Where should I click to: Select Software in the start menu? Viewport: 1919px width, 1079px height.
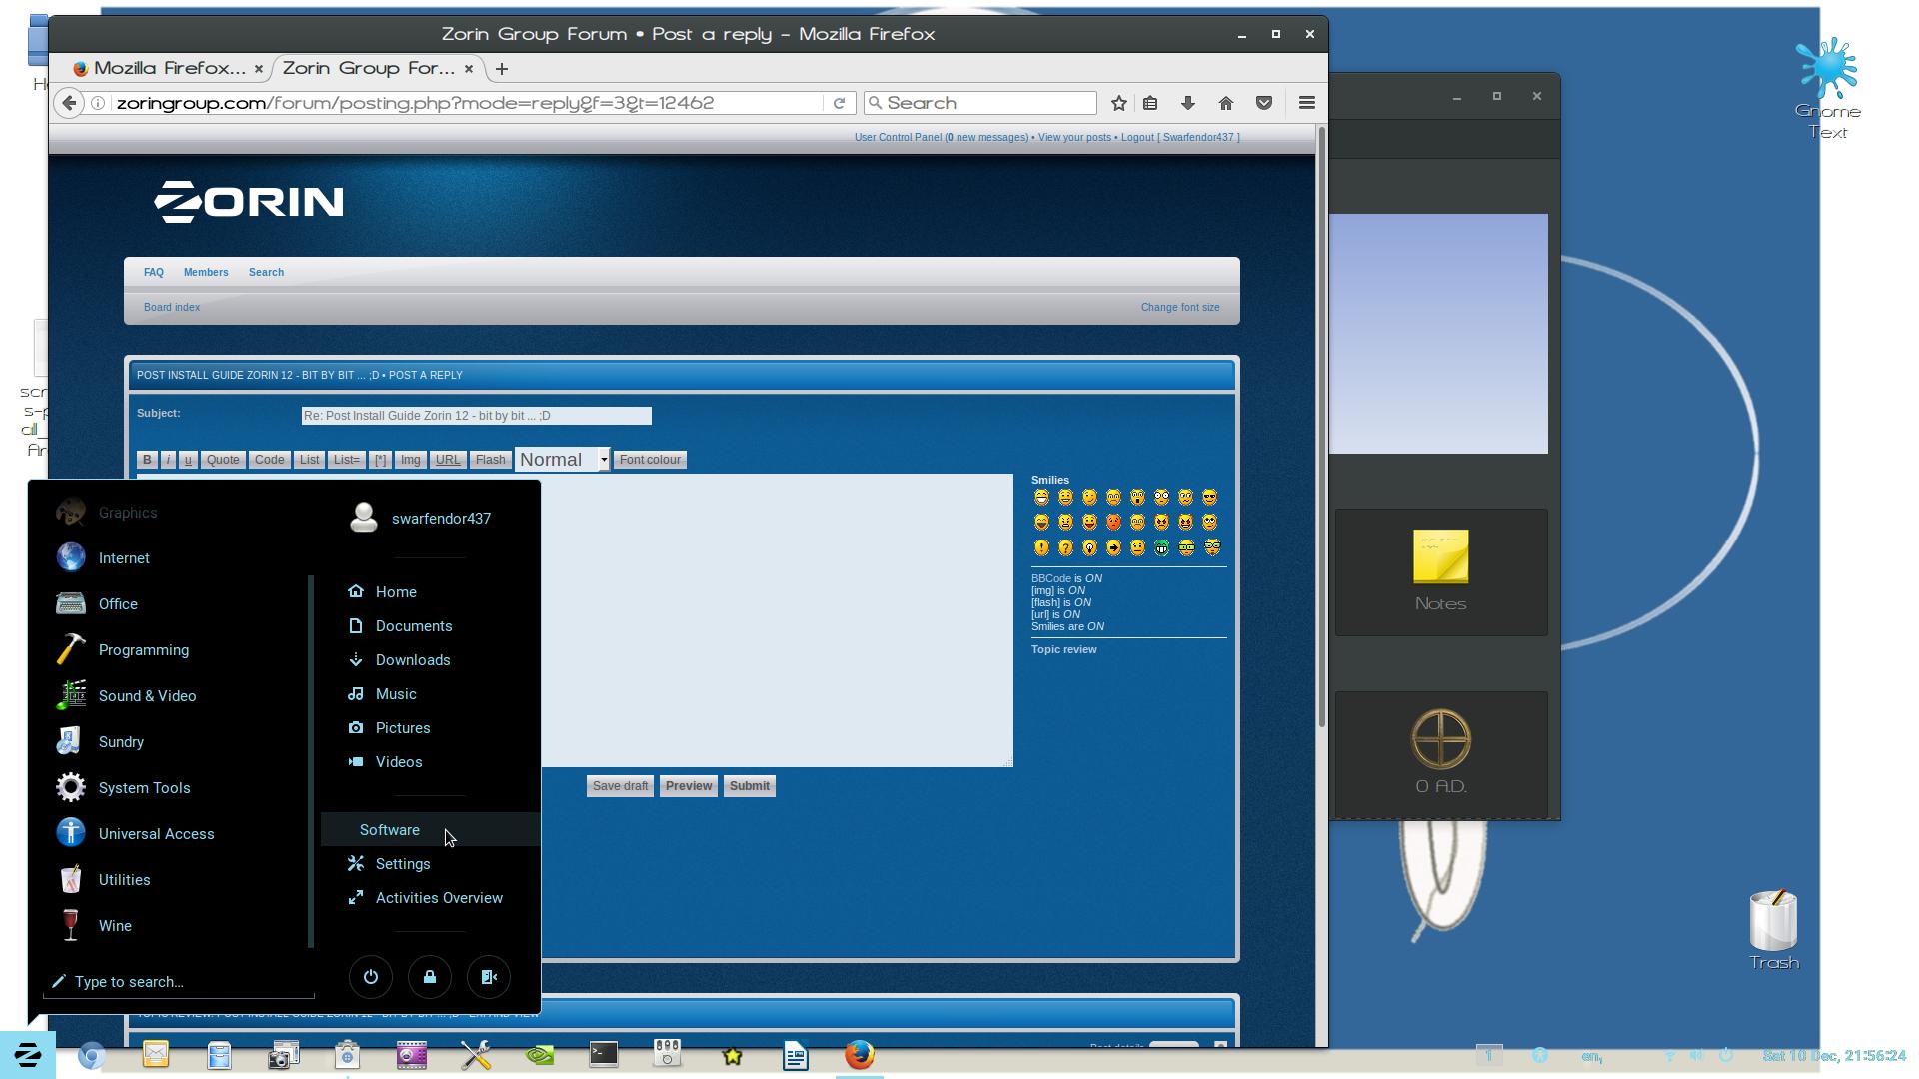point(390,830)
